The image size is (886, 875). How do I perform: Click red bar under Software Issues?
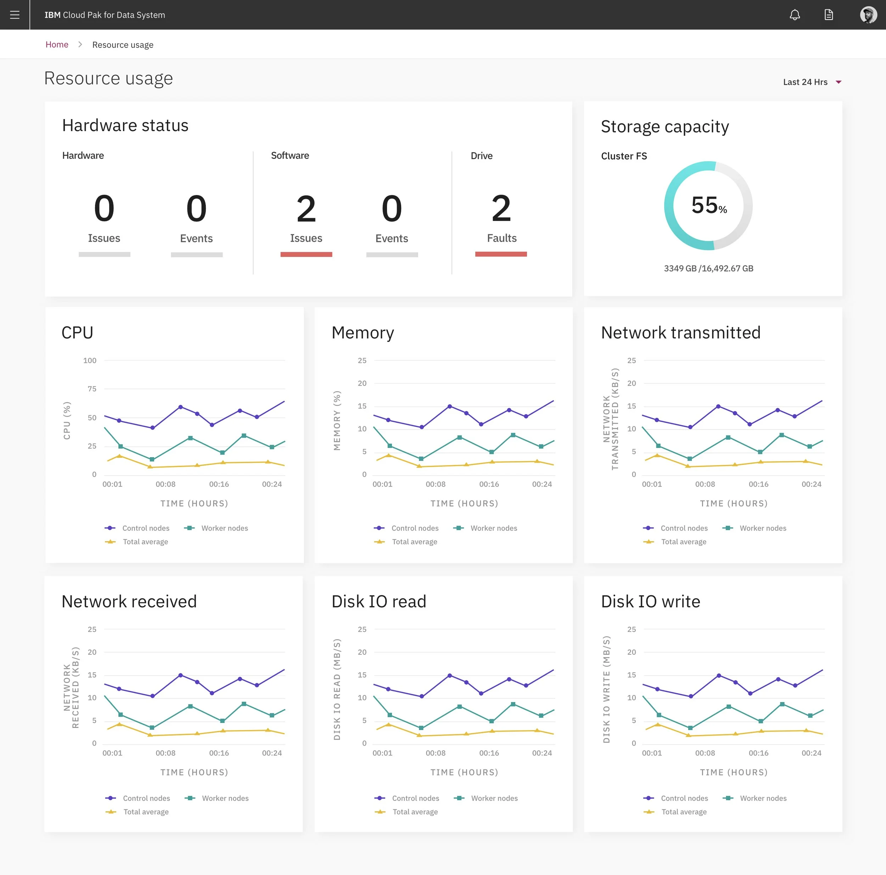coord(306,254)
